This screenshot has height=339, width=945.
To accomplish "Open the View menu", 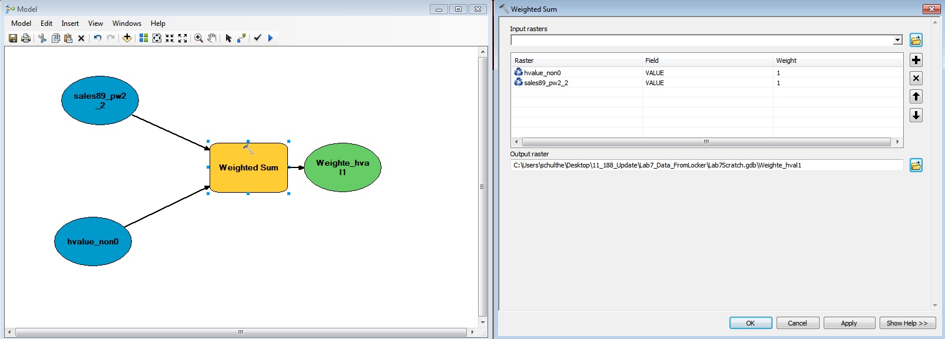I will (x=95, y=24).
